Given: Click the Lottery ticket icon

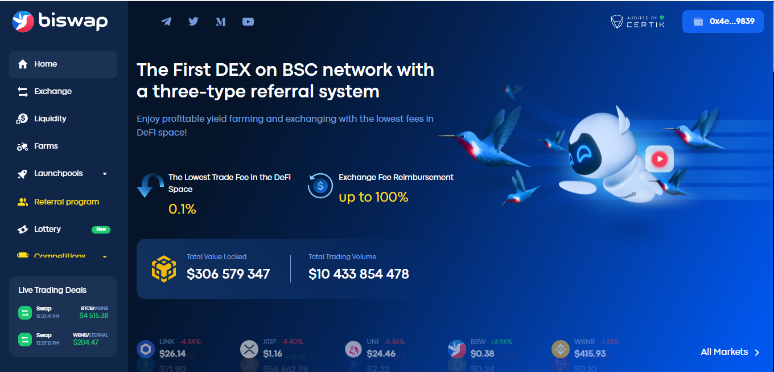Looking at the screenshot, I should (23, 229).
